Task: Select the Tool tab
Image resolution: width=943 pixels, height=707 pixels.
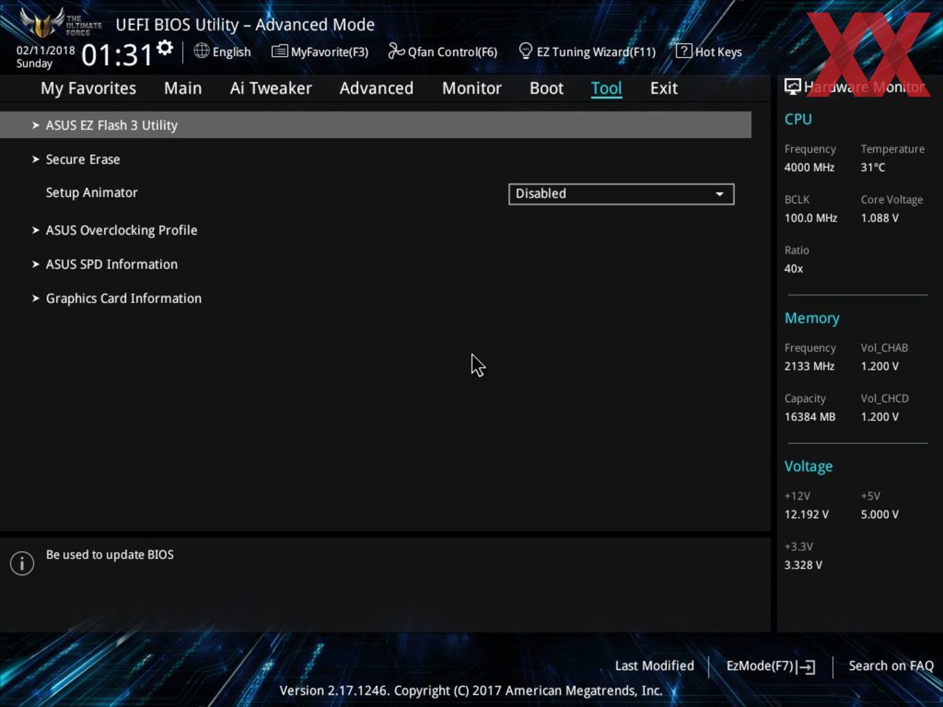Action: pos(606,88)
